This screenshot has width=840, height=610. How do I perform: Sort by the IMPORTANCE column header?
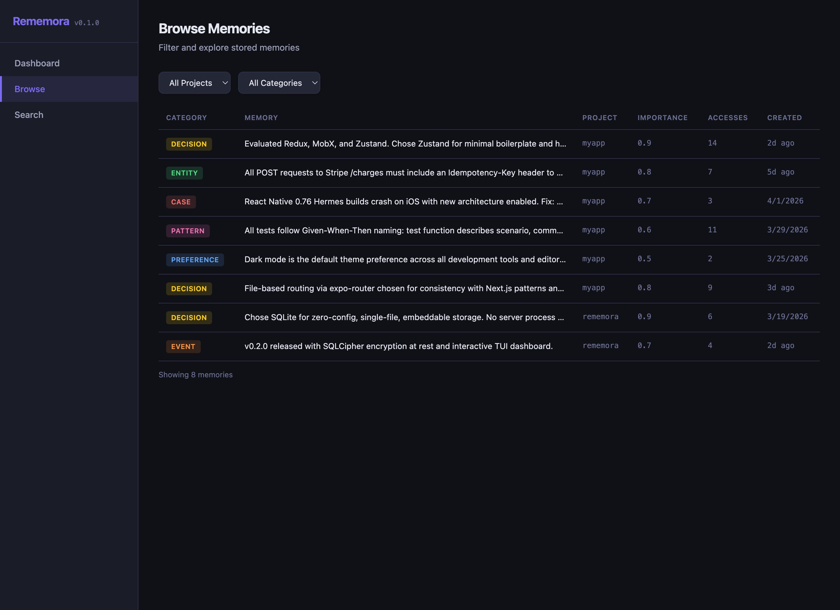point(662,118)
